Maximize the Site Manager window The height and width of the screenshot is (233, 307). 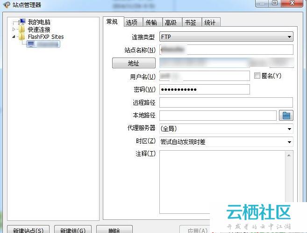pos(275,3)
